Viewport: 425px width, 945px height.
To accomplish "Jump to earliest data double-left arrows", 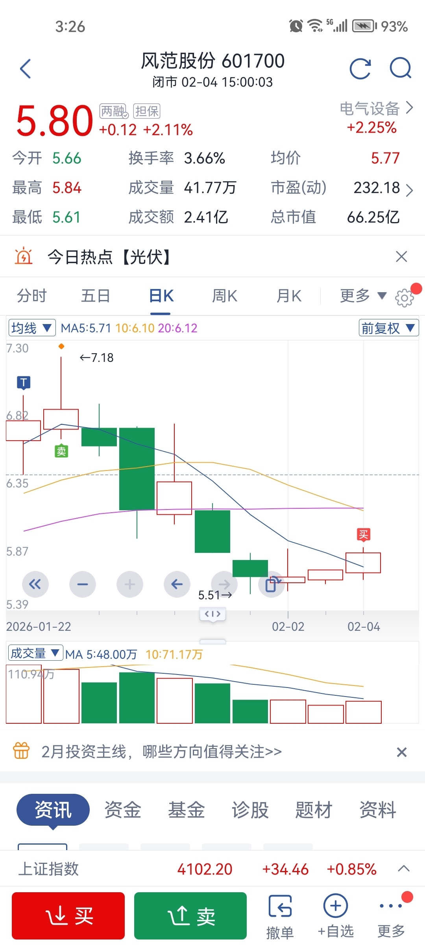I will 35,584.
